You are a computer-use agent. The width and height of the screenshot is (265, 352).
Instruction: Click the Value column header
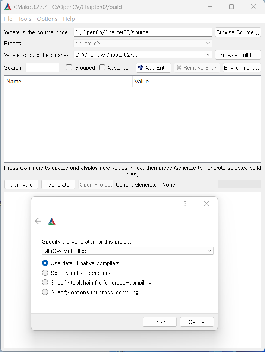tap(197, 82)
